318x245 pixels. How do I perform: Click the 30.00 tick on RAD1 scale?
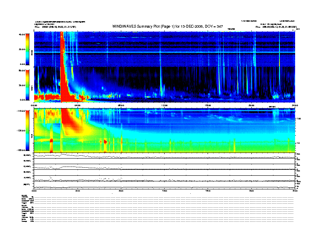click(22, 85)
